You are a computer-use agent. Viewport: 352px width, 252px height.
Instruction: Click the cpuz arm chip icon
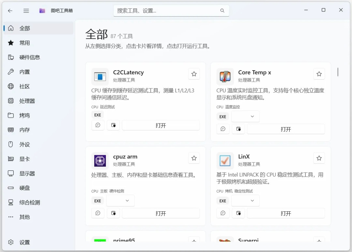click(x=100, y=161)
